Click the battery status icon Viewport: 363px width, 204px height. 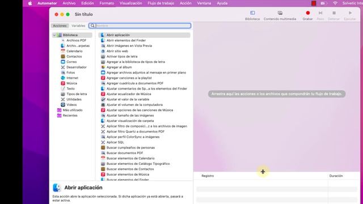[324, 3]
